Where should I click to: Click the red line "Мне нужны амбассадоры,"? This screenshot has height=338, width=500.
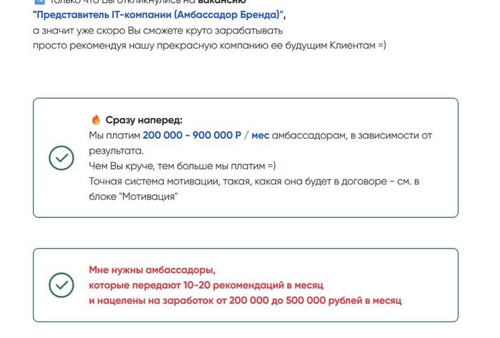coord(151,269)
